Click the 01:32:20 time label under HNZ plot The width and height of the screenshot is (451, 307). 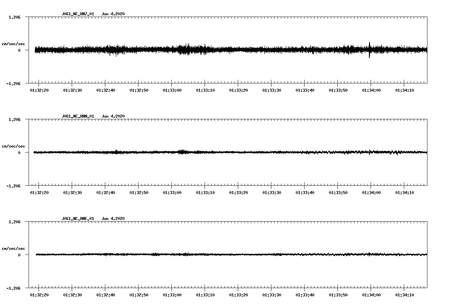pos(39,90)
